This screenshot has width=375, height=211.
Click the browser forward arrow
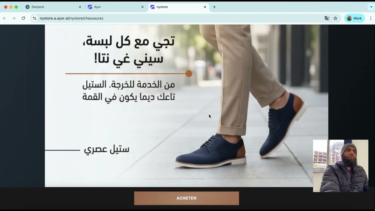[14, 18]
